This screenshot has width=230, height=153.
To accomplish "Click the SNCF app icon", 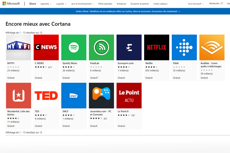I will coord(74,96).
